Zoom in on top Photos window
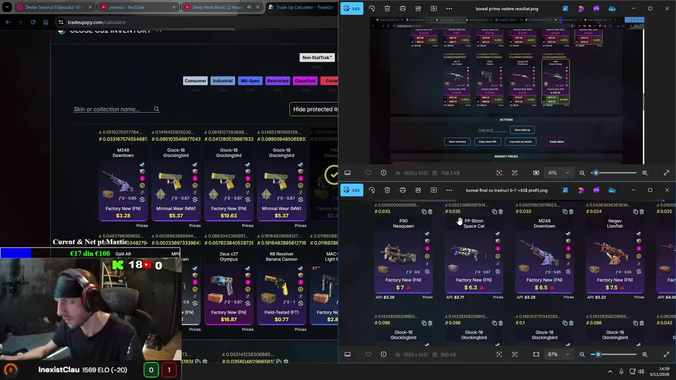This screenshot has height=380, width=676. click(x=645, y=173)
